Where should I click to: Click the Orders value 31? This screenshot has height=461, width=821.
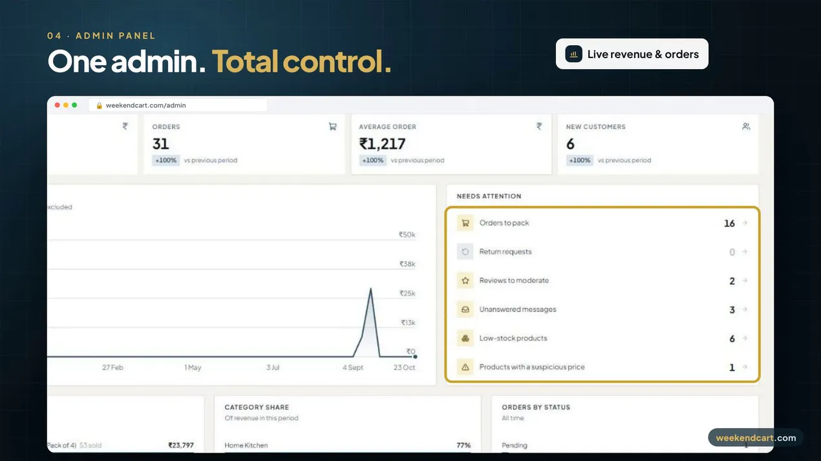coord(160,144)
